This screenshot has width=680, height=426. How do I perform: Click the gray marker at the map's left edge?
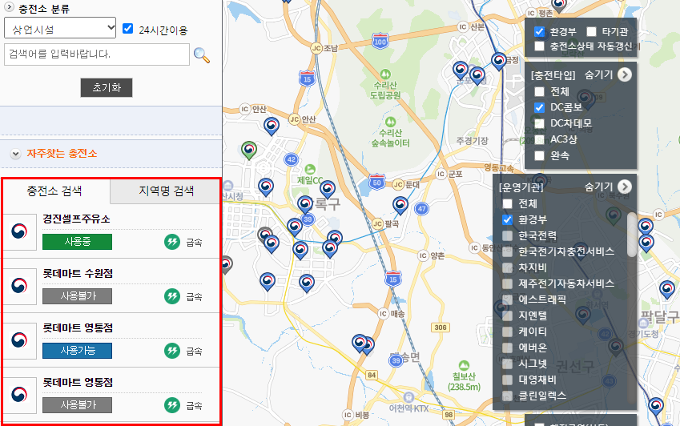(x=226, y=264)
